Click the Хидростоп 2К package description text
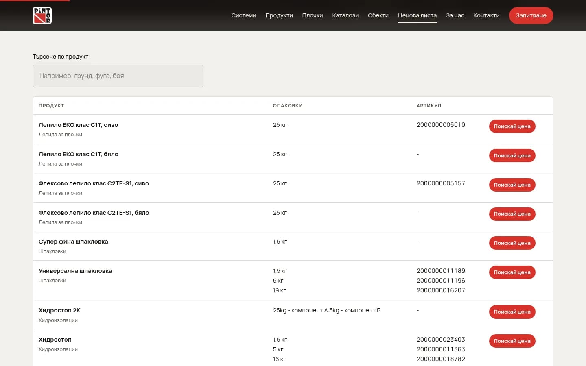This screenshot has width=586, height=366. [x=327, y=310]
